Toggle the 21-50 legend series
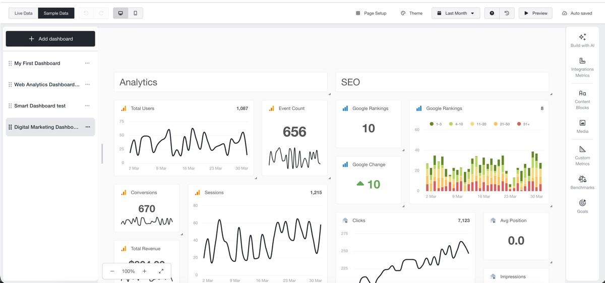Screen dimensions: 605x283 [502, 124]
